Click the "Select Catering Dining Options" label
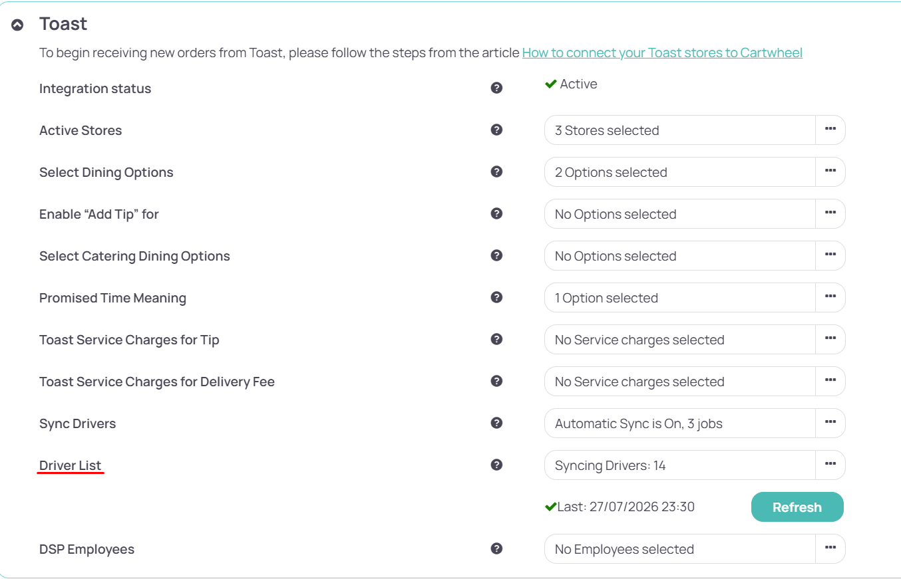The width and height of the screenshot is (901, 579). click(x=134, y=256)
